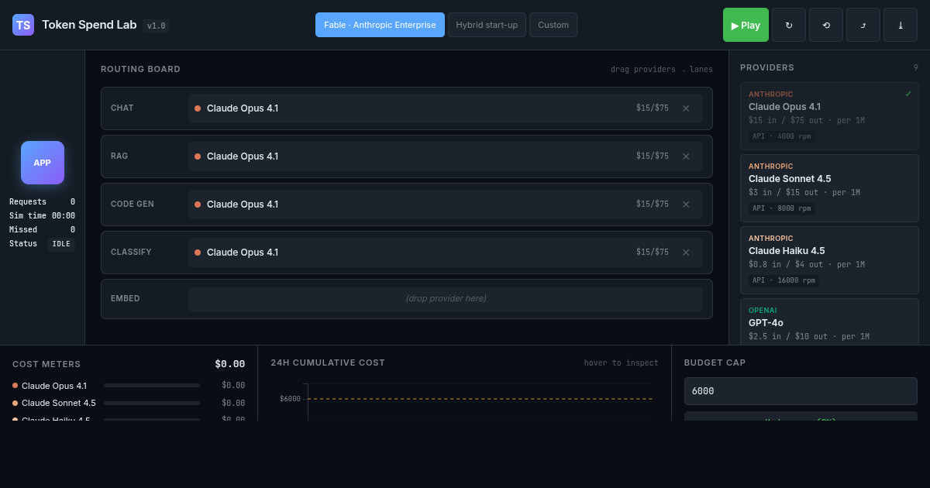
Task: Click the COST METERS heading
Action: click(46, 364)
